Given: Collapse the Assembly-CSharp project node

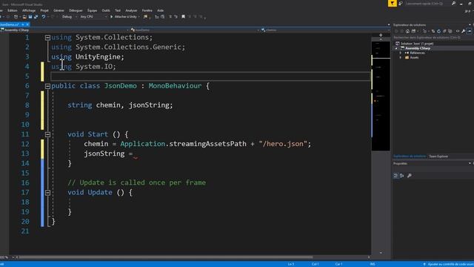Looking at the screenshot, I should click(396, 48).
